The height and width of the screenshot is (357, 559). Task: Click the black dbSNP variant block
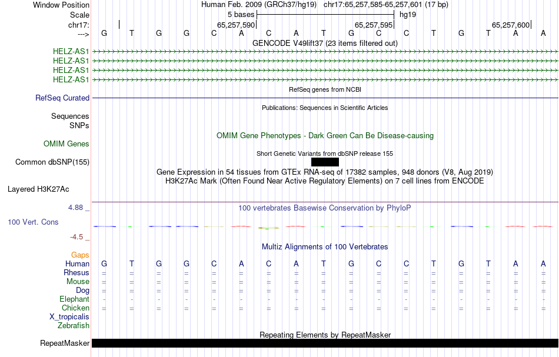tap(325, 162)
